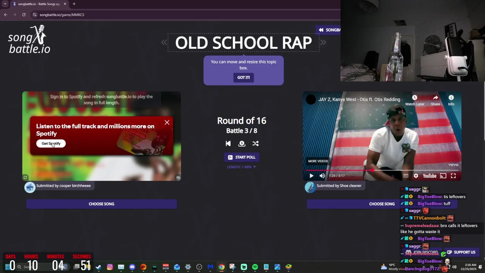Screen dimensions: 485x273
Task: Hide the left song player
Action: point(178,177)
